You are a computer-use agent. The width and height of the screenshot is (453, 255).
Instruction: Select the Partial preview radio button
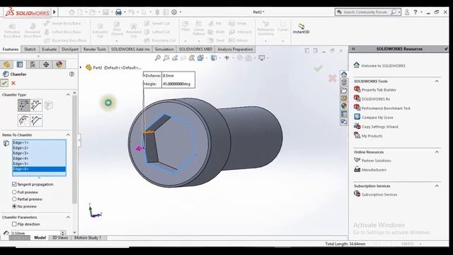(x=14, y=199)
